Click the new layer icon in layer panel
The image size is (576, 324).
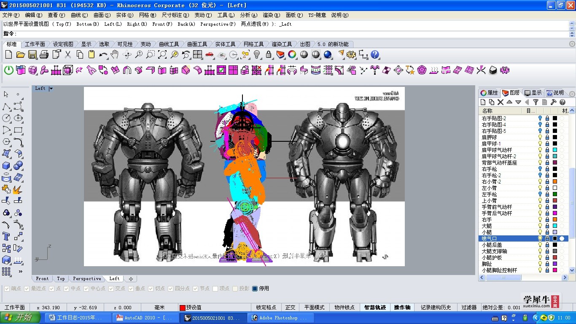coord(483,102)
